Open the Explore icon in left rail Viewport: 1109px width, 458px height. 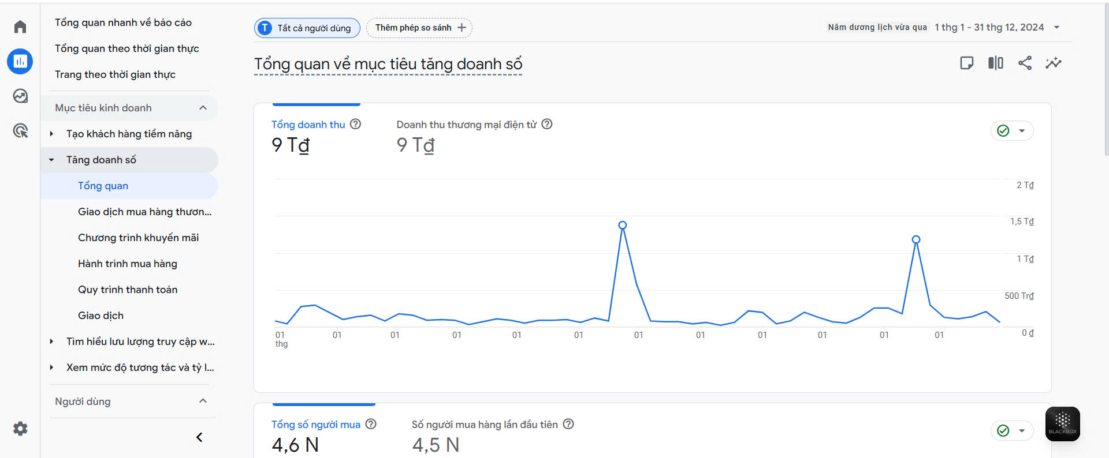coord(20,96)
